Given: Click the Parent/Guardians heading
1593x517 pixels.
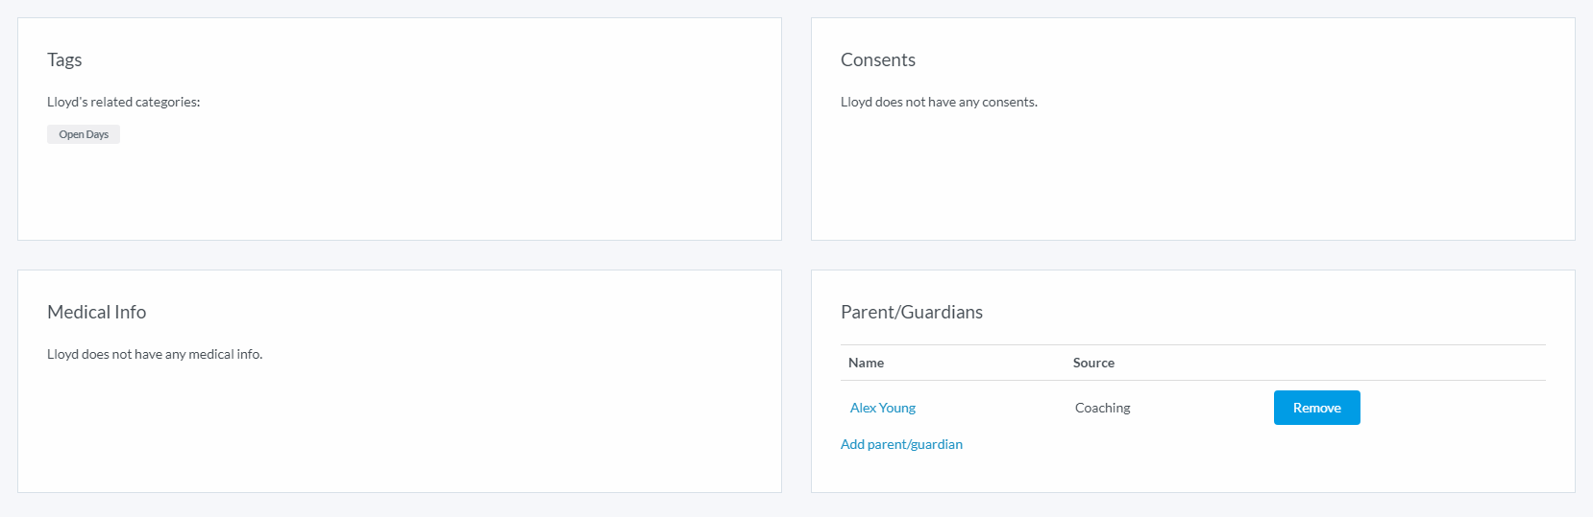Looking at the screenshot, I should tap(911, 312).
